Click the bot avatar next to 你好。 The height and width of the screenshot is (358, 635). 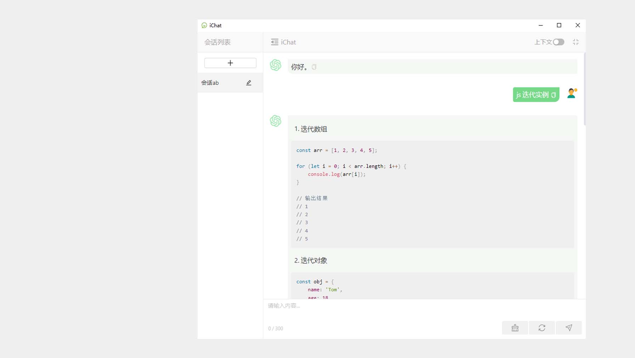pos(276,65)
